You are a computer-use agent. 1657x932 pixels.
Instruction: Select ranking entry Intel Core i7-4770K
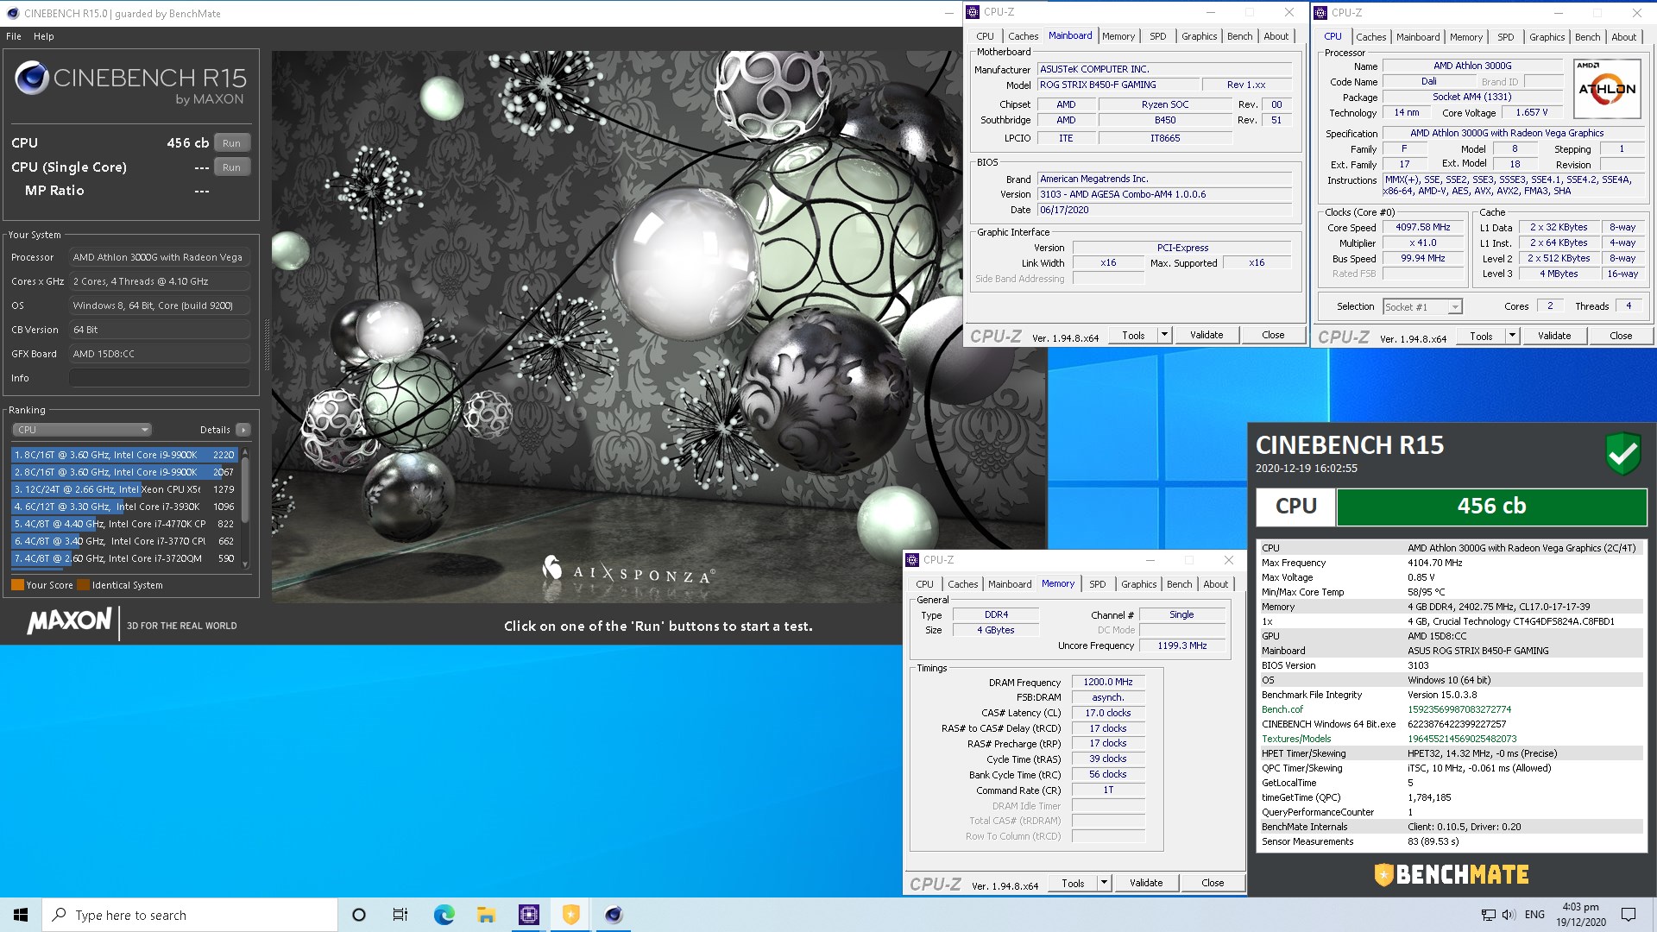point(124,524)
